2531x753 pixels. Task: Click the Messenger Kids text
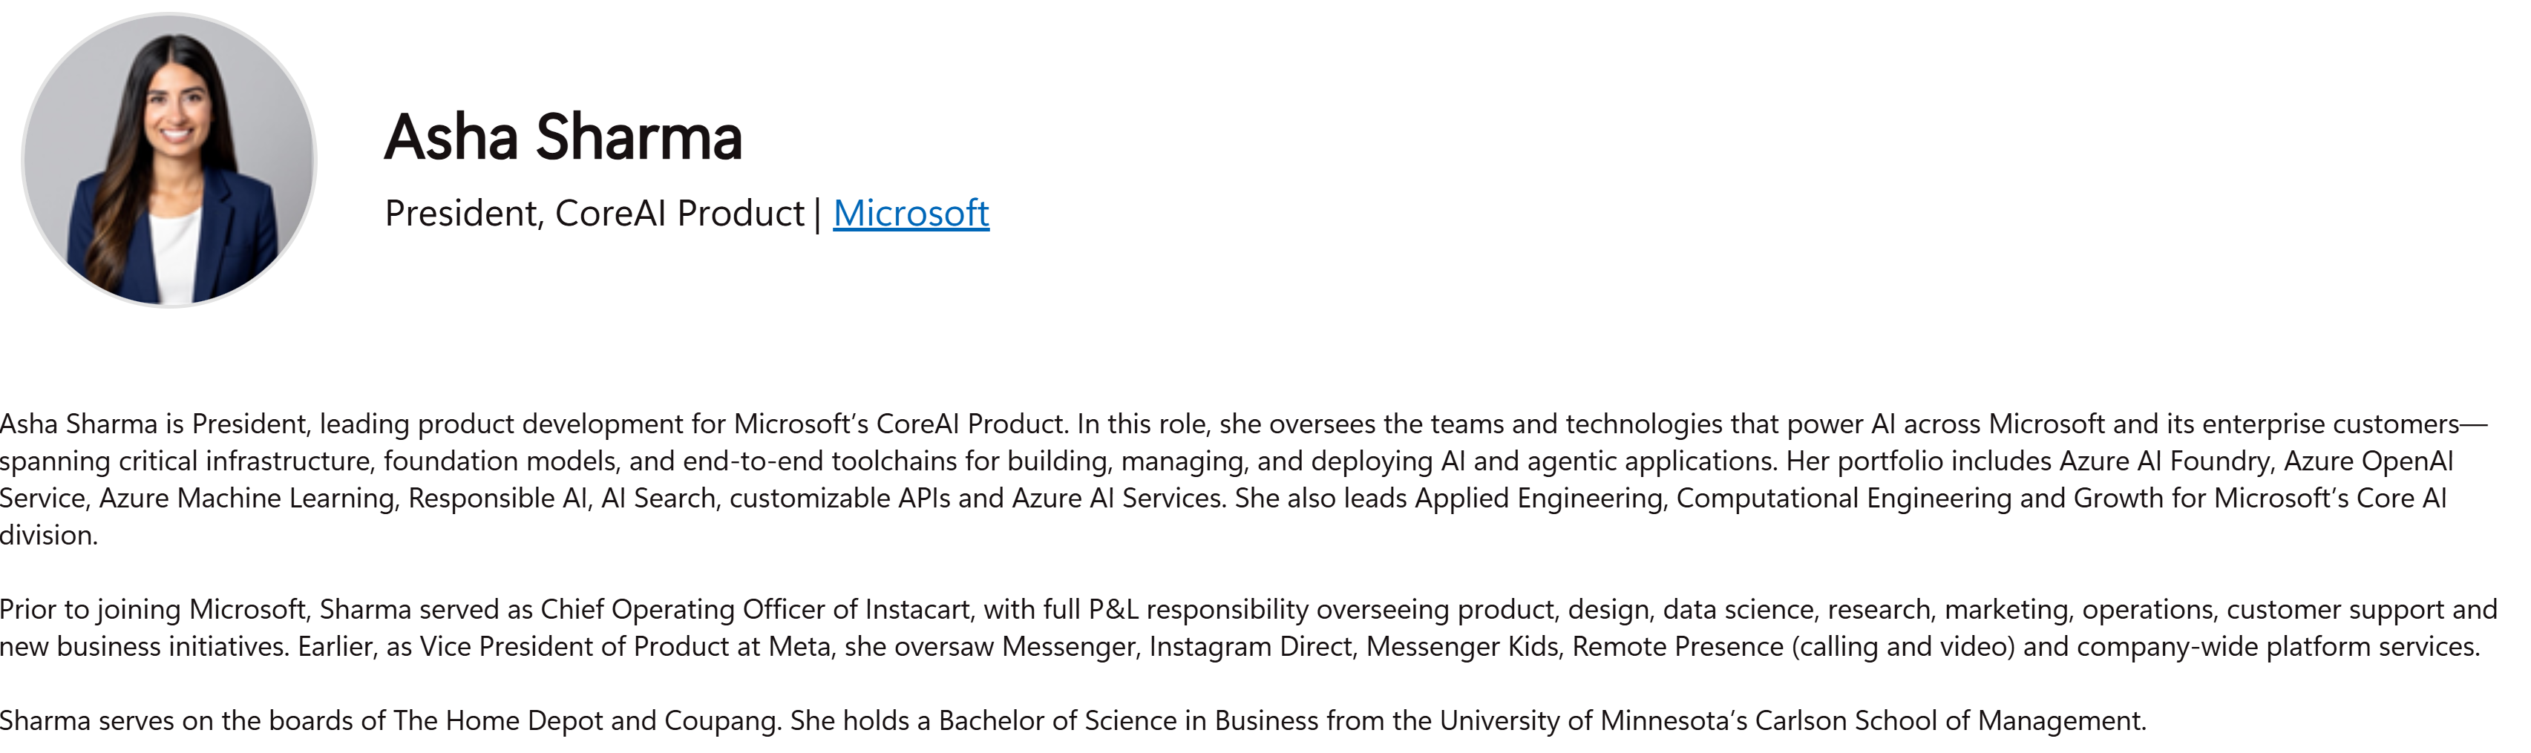click(1460, 647)
